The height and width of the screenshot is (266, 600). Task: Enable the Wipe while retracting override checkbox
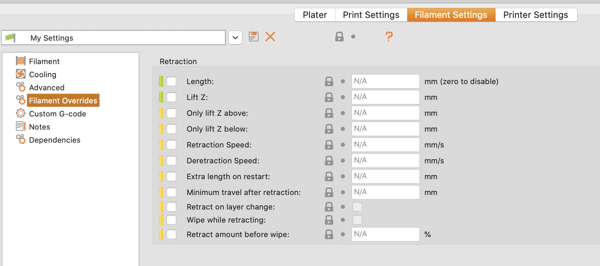tap(171, 220)
